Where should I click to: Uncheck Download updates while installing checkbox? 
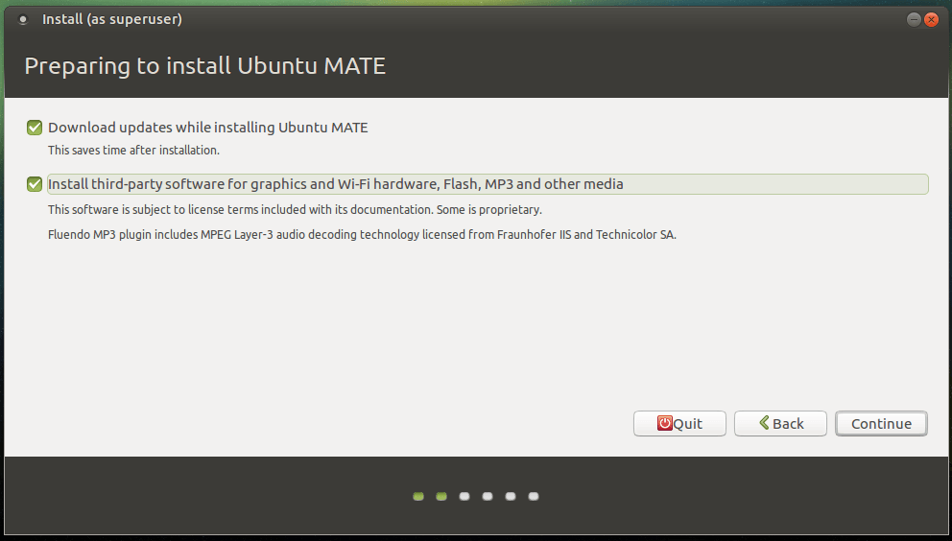coord(35,128)
